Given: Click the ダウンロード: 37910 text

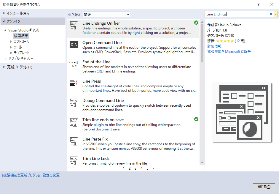Looking at the screenshot, I should pyautogui.click(x=221, y=35).
